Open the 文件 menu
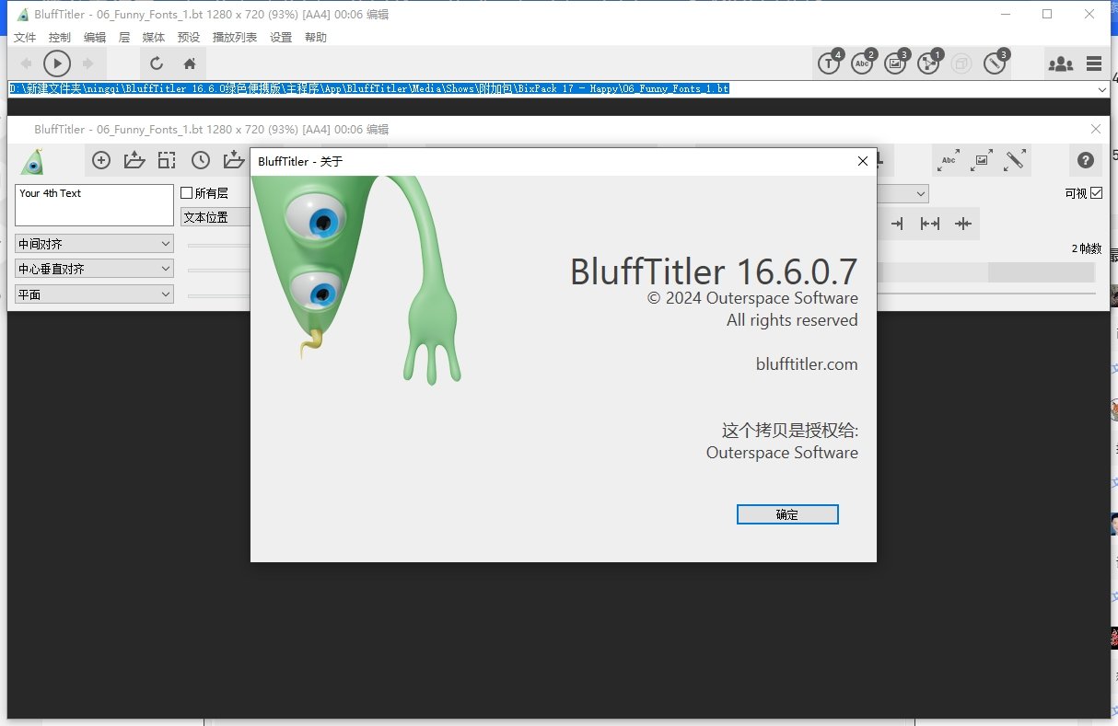Viewport: 1118px width, 726px height. pyautogui.click(x=25, y=38)
